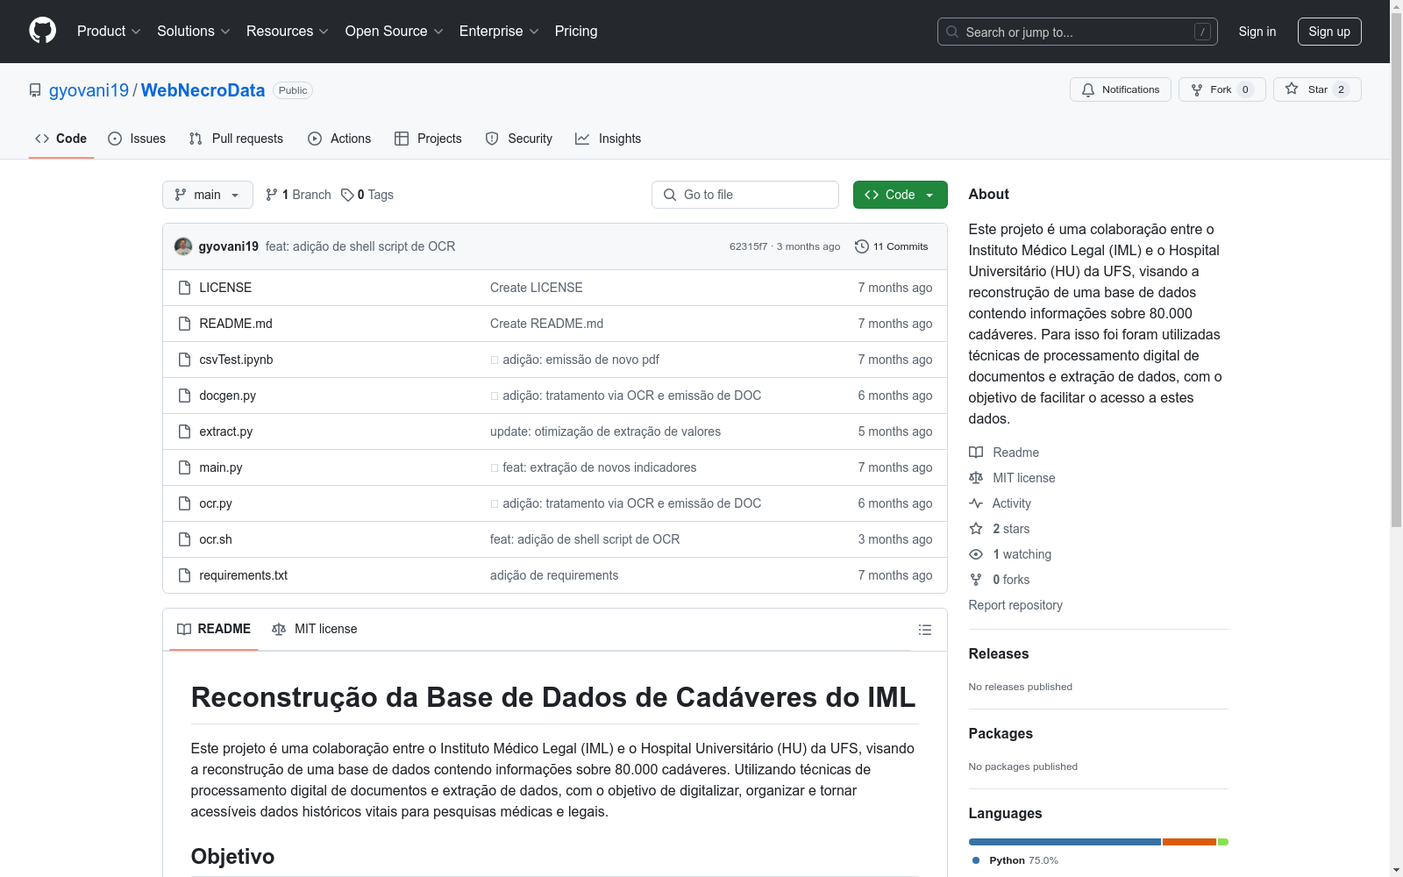Image resolution: width=1403 pixels, height=877 pixels.
Task: Click the branch icon next to 1 Branch
Action: point(272,195)
